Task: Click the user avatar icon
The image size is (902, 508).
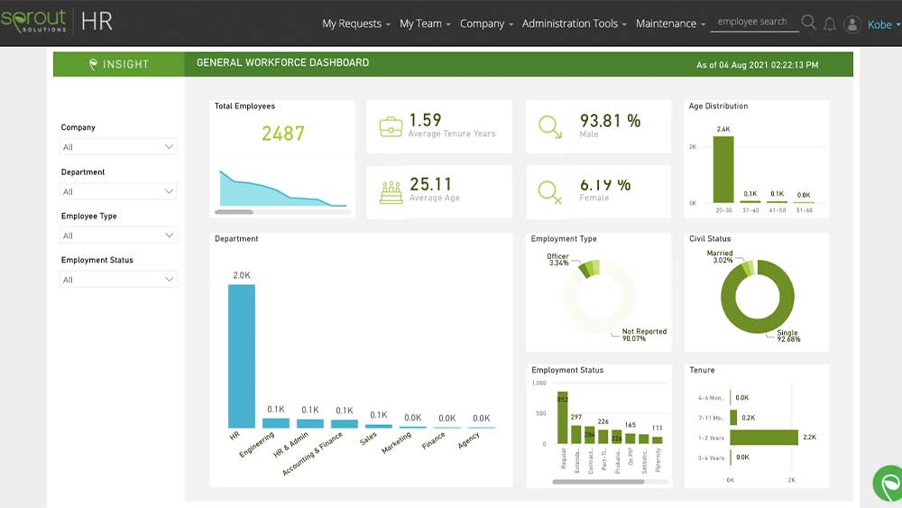Action: 852,24
